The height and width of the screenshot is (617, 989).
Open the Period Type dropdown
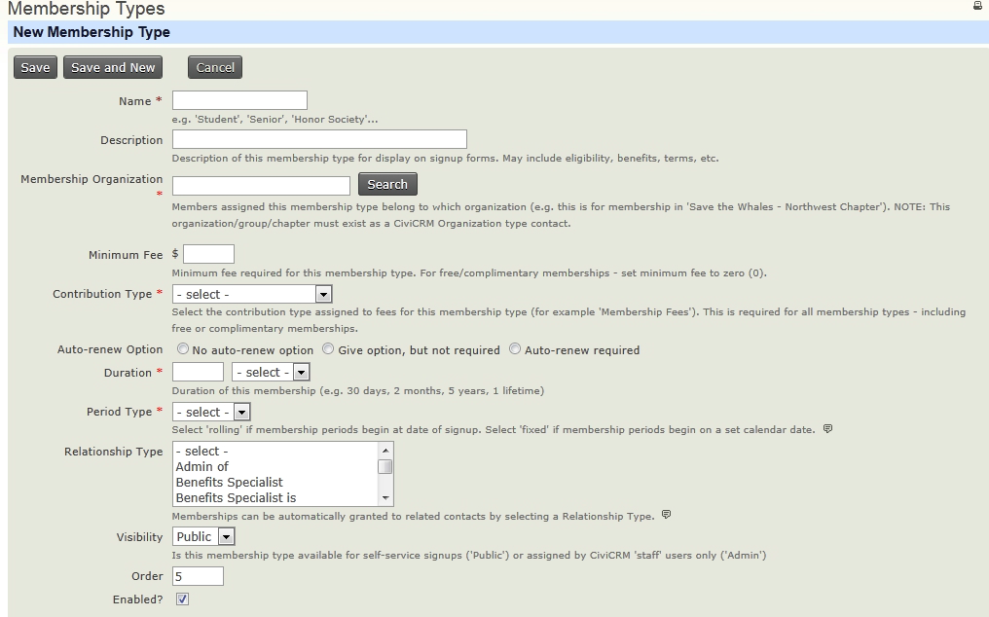[211, 412]
